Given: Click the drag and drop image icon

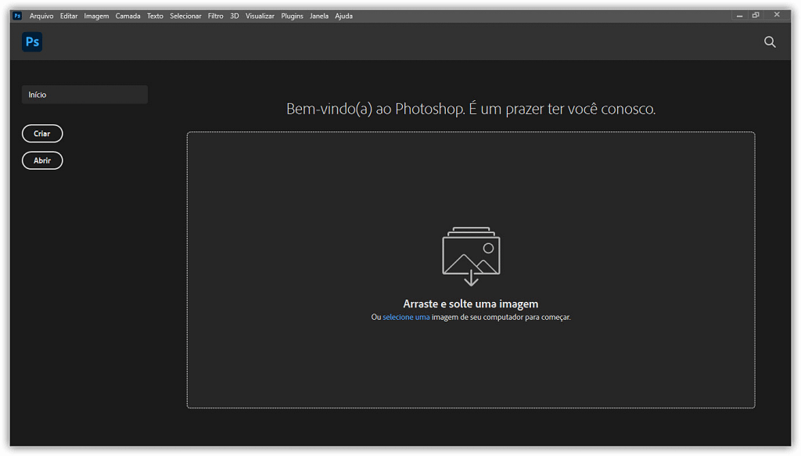Looking at the screenshot, I should [471, 257].
